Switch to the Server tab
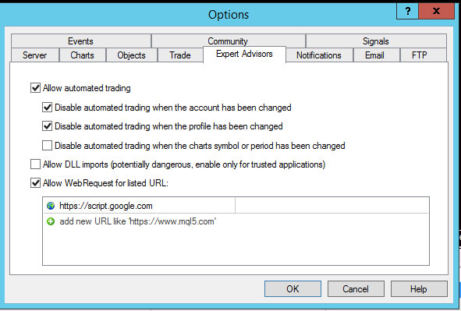This screenshot has height=311, width=461. pyautogui.click(x=34, y=55)
